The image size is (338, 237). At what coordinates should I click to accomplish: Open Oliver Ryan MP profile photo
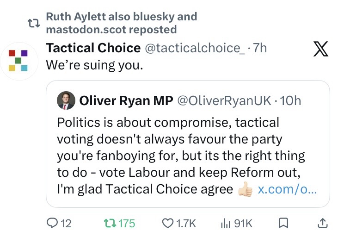tap(66, 100)
